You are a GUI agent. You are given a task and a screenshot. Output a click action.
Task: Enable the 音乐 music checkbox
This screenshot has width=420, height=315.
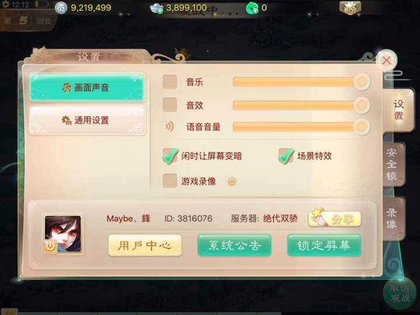[x=170, y=82]
